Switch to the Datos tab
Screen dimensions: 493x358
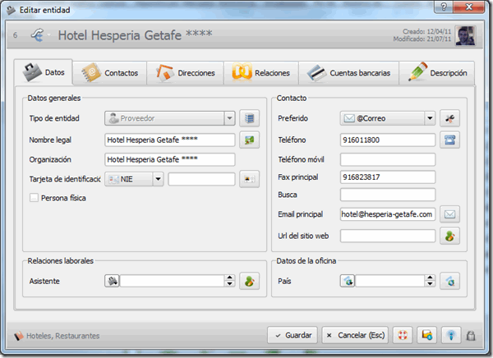click(x=44, y=72)
